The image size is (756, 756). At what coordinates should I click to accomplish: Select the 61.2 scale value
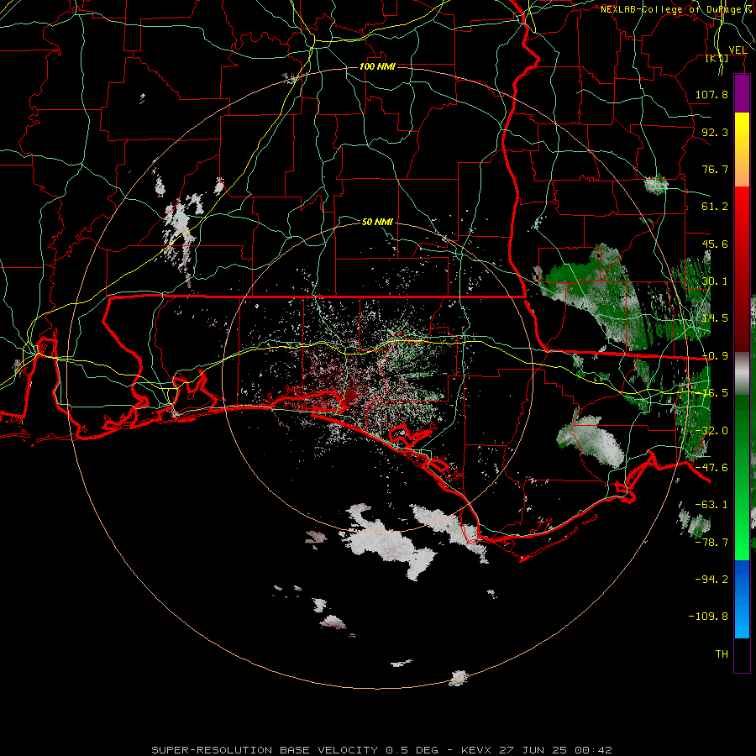715,207
